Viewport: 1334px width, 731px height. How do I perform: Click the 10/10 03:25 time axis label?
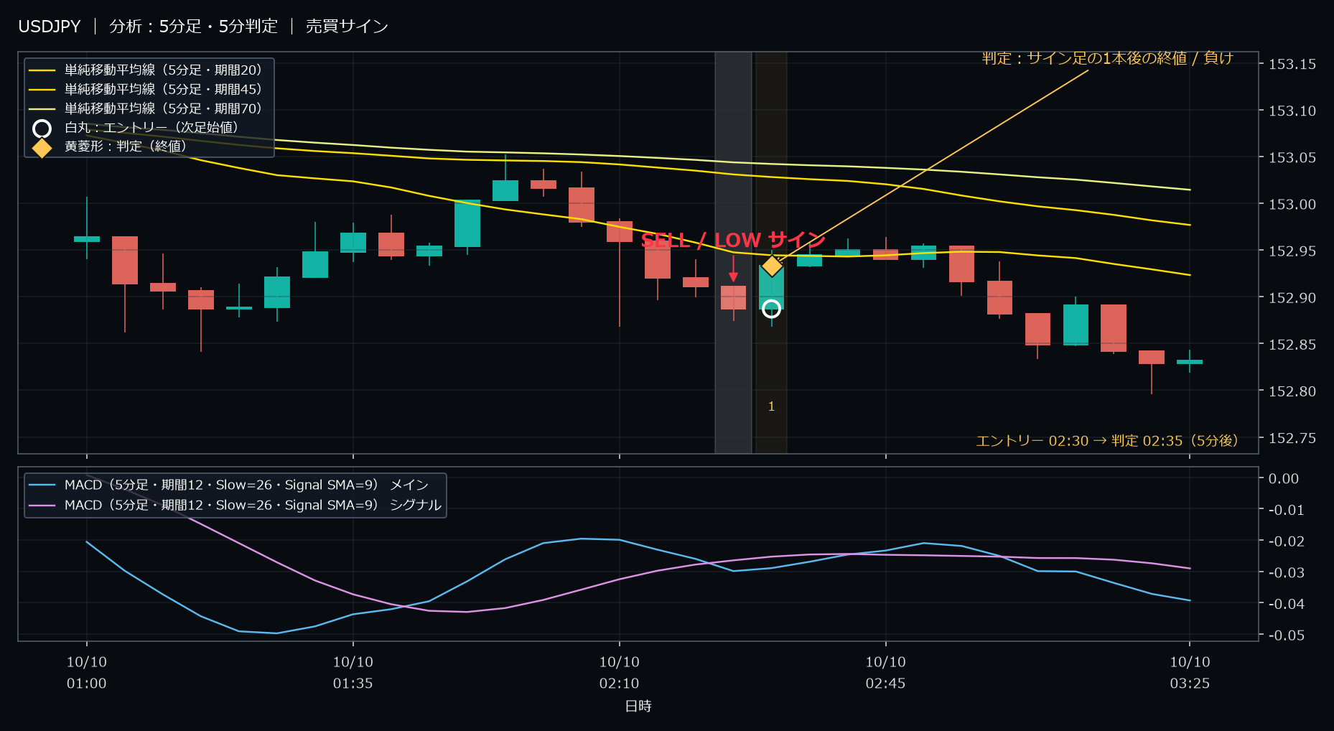(x=1190, y=673)
